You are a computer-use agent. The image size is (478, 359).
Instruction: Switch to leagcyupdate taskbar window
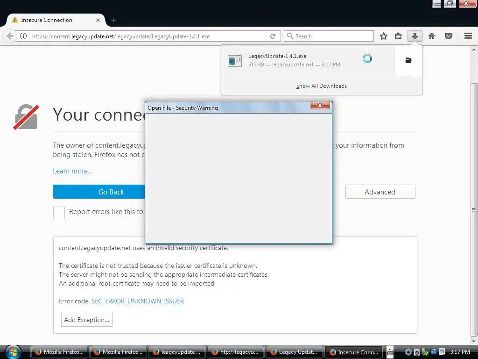pos(177,352)
